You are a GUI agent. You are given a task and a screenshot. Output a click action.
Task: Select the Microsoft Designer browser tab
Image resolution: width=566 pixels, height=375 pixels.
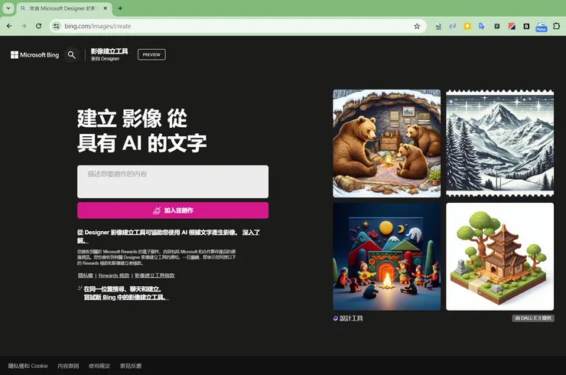coord(64,8)
